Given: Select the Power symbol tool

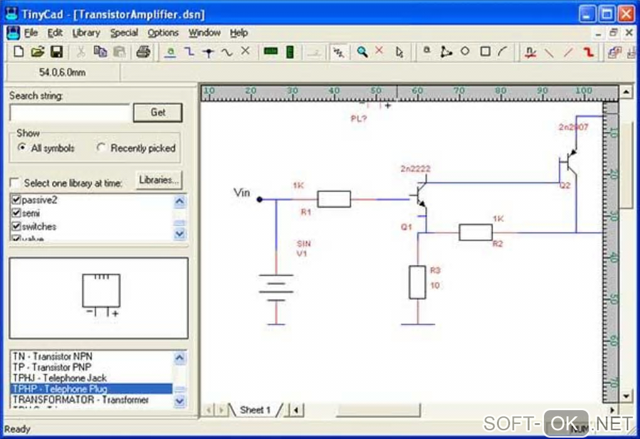Looking at the screenshot, I should coord(208,52).
